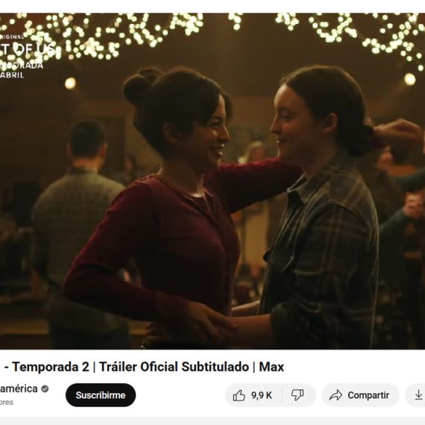The height and width of the screenshot is (425, 425).
Task: Click the man in the gray sweater
Action: coord(78,217)
